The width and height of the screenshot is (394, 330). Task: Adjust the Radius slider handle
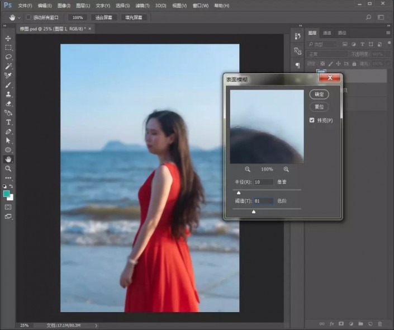(x=239, y=192)
